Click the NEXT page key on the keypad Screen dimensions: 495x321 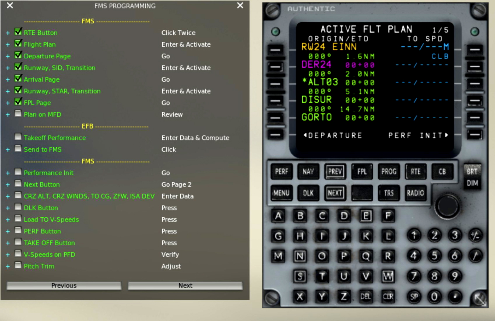[335, 193]
